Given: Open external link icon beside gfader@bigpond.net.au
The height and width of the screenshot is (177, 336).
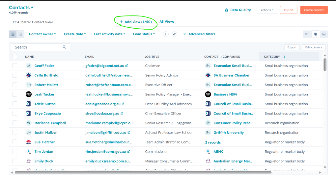Looking at the screenshot, I should click(x=127, y=66).
